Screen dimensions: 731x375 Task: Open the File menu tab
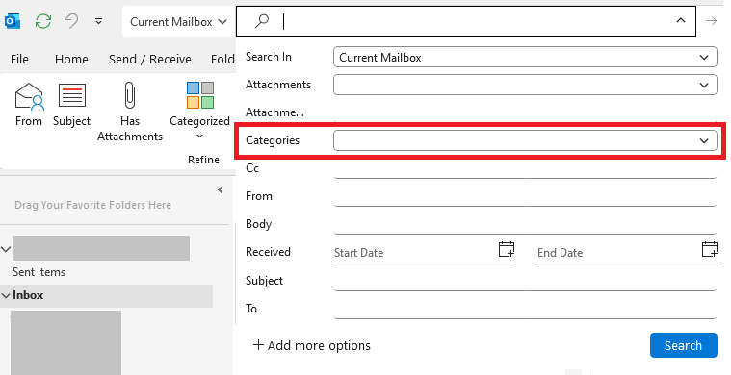click(x=19, y=59)
